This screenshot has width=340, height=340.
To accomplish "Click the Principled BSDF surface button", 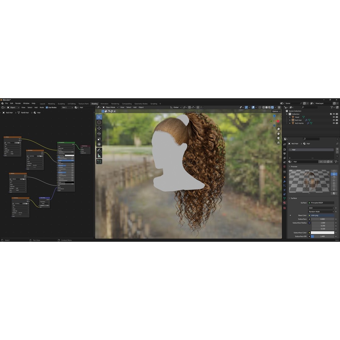I will (321, 203).
